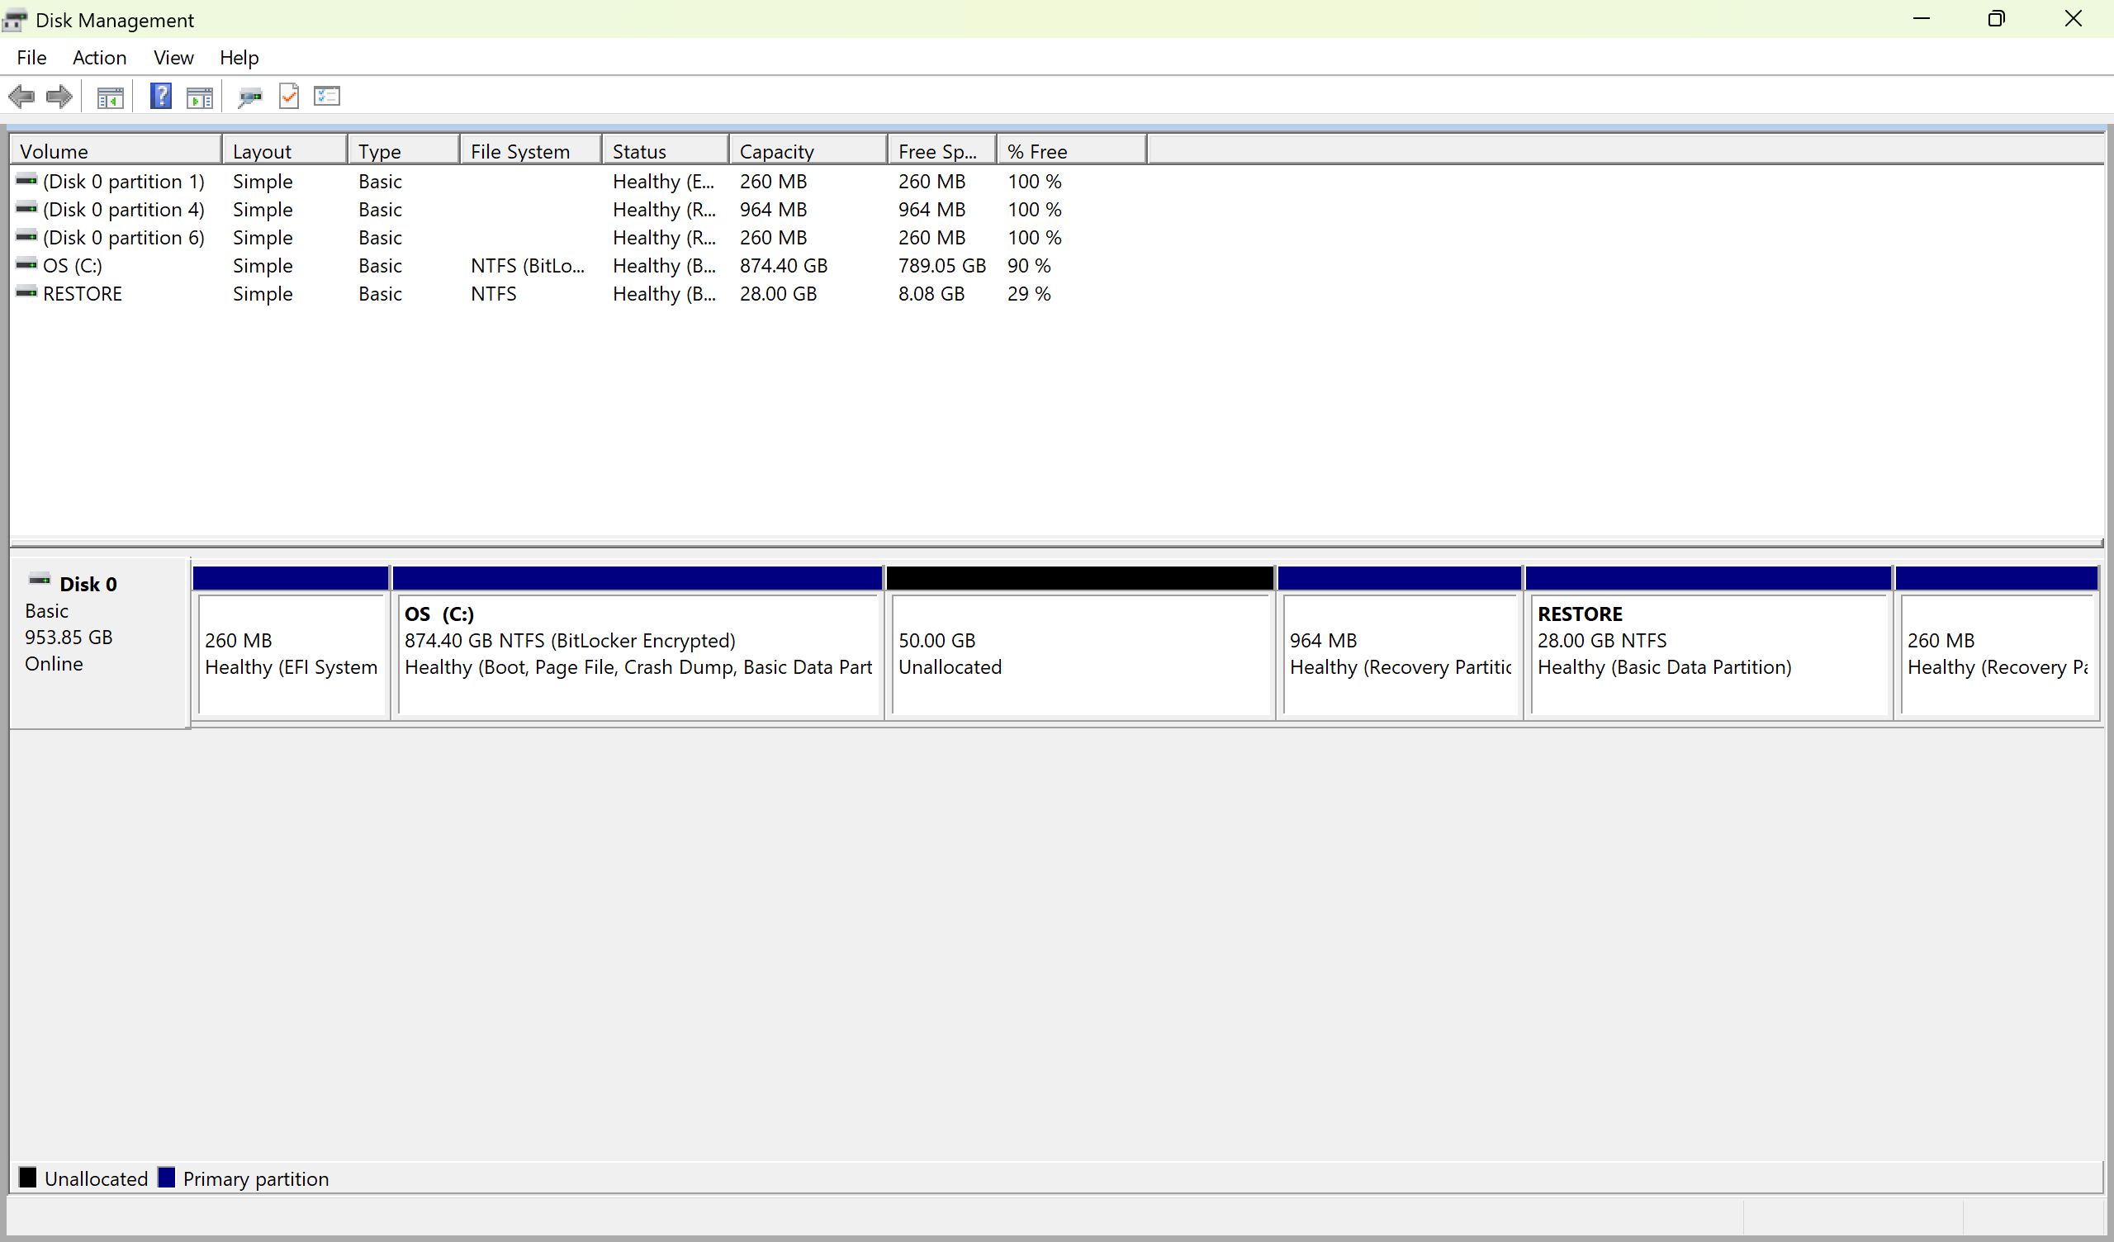The image size is (2114, 1242).
Task: Click the blue Primary partition legend swatch
Action: coord(166,1178)
